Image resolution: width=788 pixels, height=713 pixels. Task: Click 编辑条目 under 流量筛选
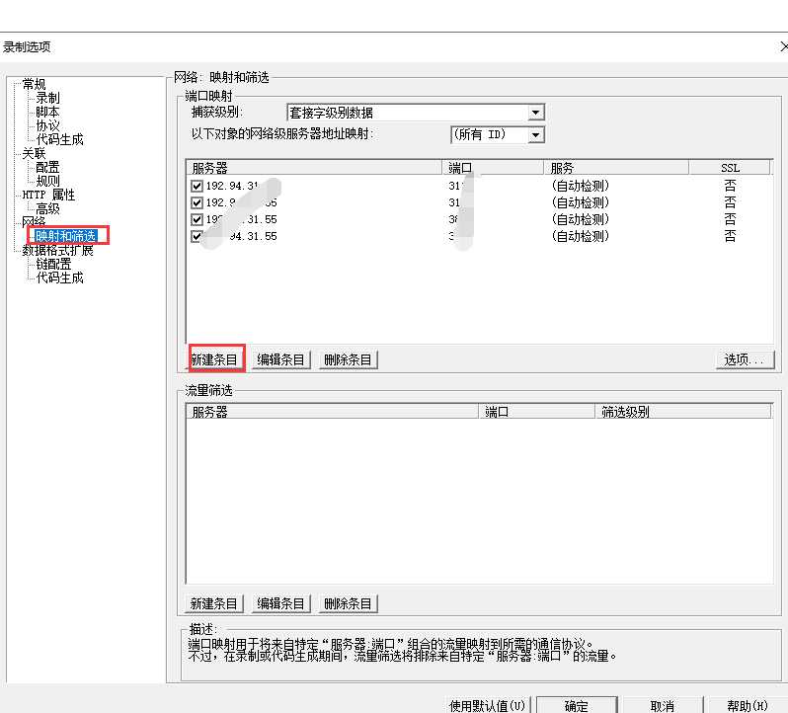pos(280,603)
